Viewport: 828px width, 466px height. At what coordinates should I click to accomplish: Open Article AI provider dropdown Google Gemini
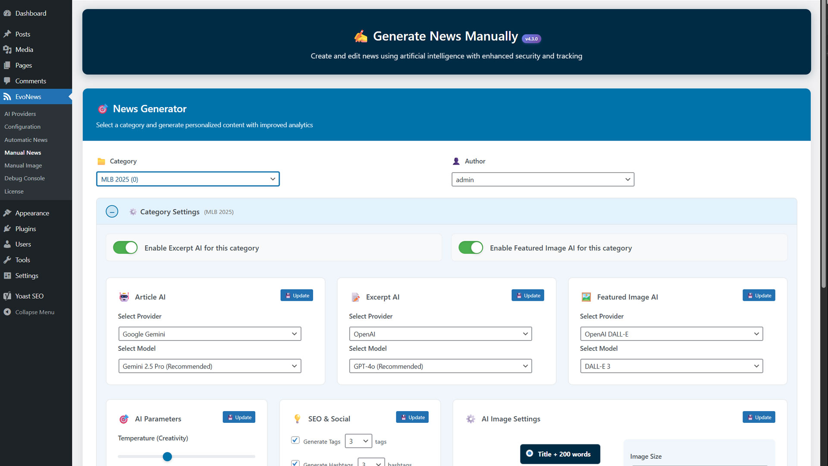tap(210, 334)
